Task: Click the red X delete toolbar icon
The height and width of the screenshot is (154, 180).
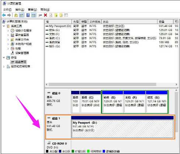Action: [x=45, y=15]
